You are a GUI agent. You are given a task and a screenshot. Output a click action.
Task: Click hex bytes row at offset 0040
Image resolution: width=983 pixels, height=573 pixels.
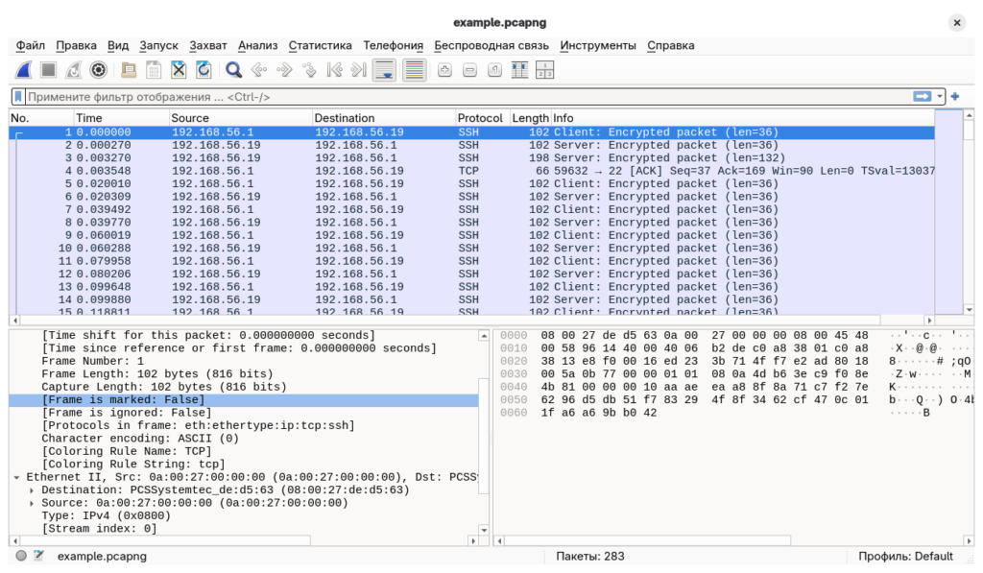pos(705,387)
